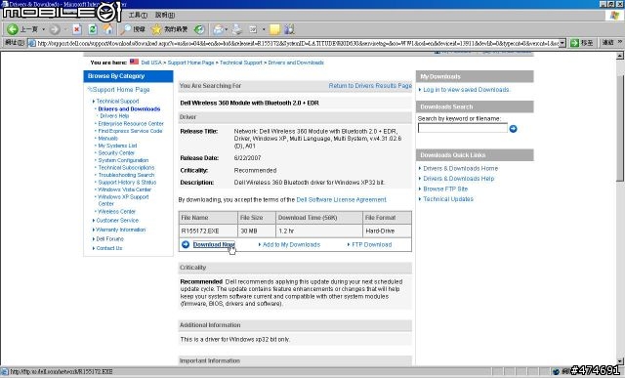The image size is (625, 378).
Task: Click the IE Forward arrow button
Action: [55, 29]
